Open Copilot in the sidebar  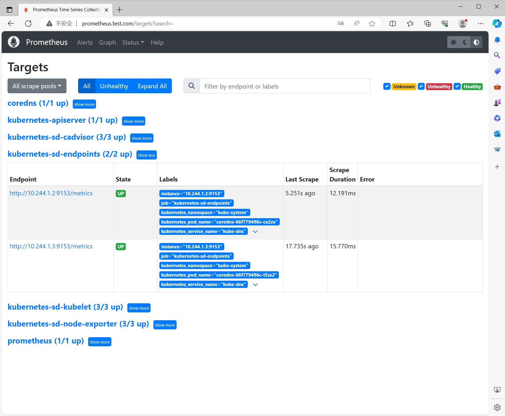(497, 24)
